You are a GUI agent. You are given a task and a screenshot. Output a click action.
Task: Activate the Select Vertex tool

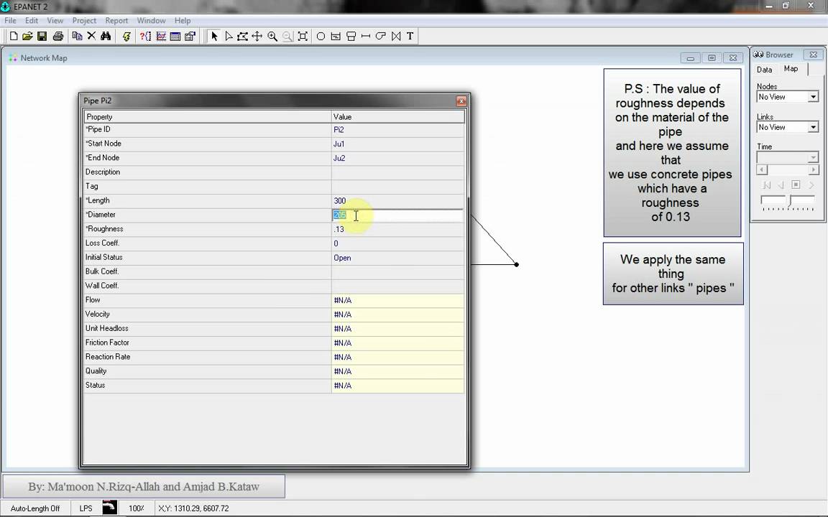pos(229,37)
